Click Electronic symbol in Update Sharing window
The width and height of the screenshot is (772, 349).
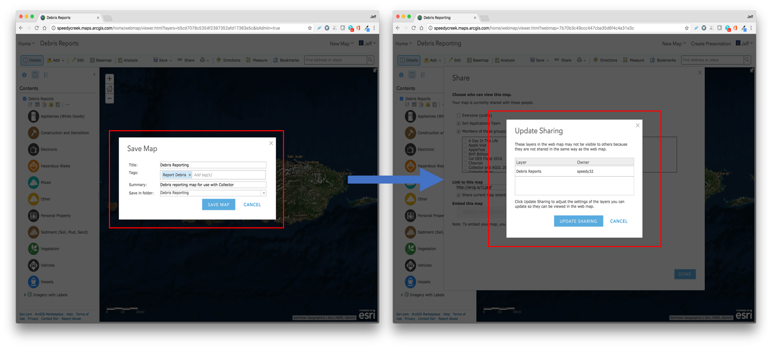tap(411, 149)
